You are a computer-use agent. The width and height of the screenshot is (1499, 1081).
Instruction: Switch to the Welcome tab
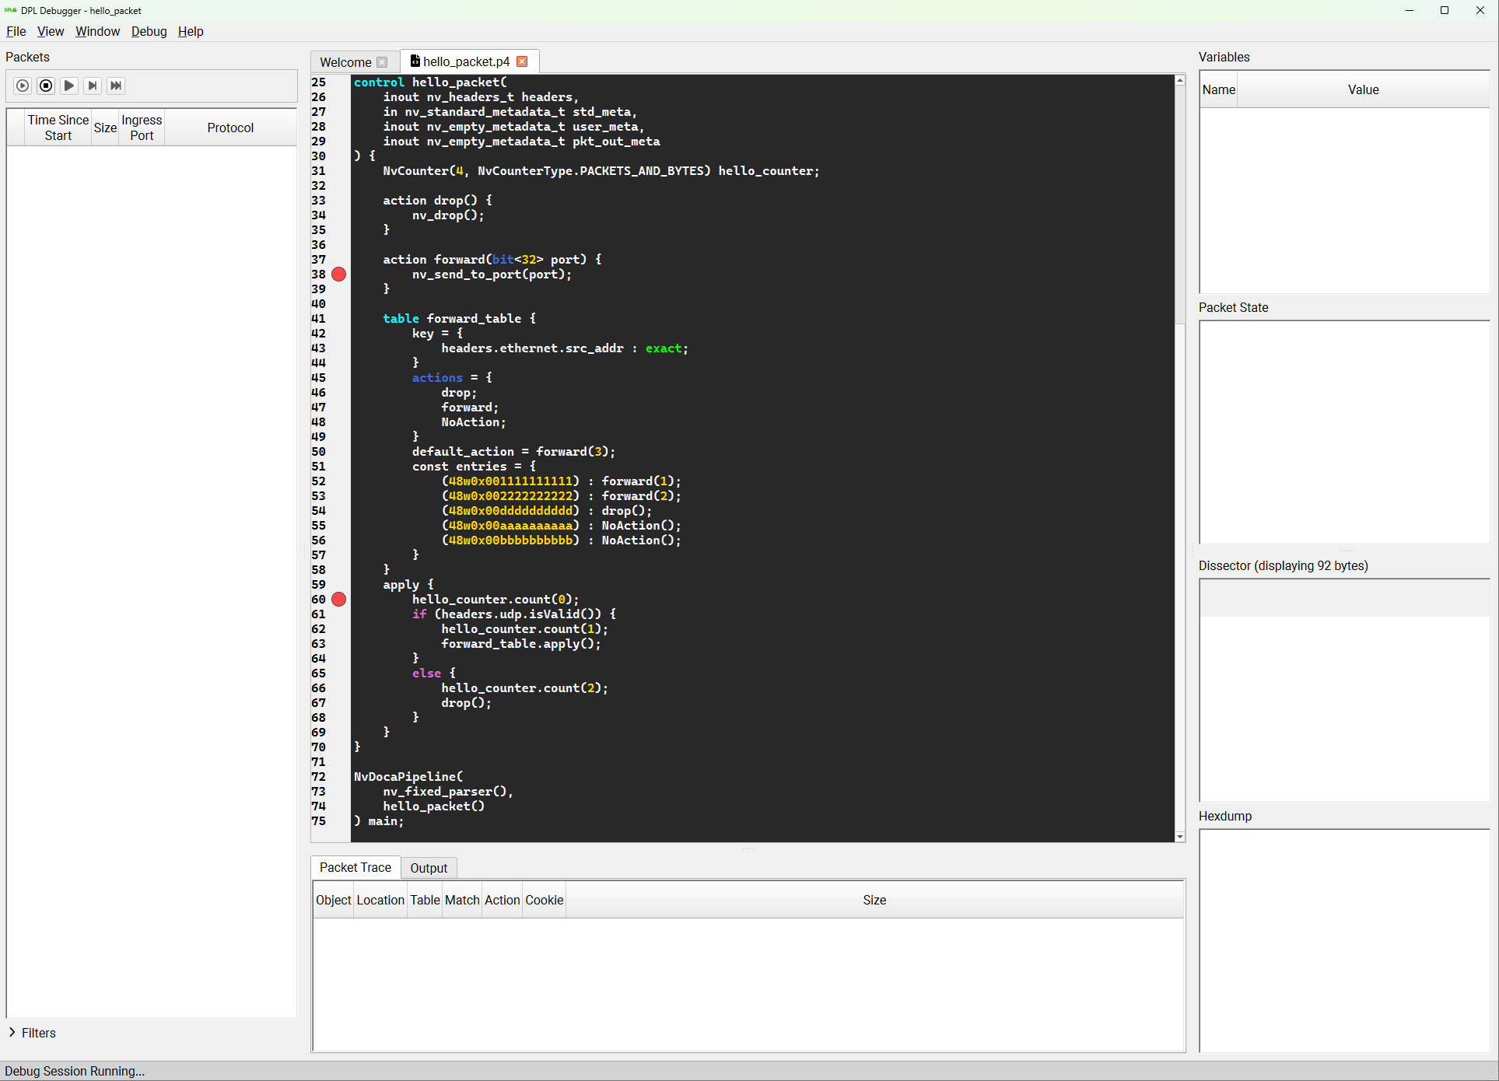point(345,62)
